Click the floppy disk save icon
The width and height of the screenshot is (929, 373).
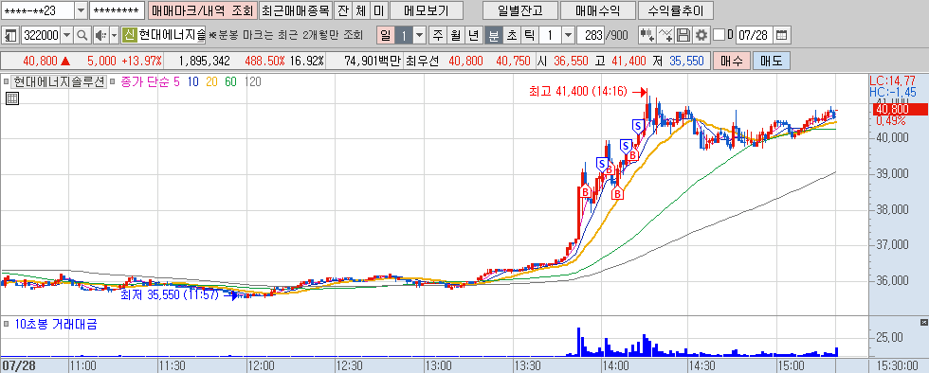pos(683,36)
